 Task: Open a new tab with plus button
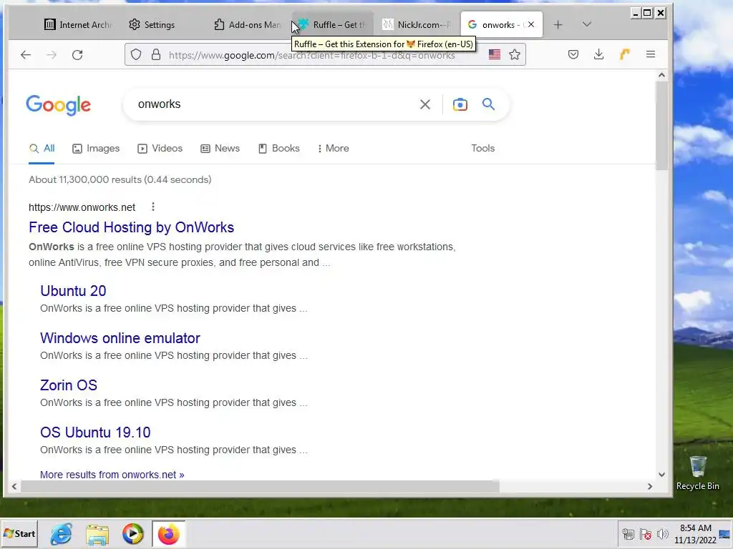(x=558, y=25)
